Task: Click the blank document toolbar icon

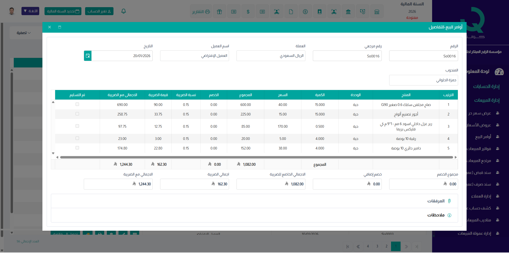Action: tap(291, 12)
